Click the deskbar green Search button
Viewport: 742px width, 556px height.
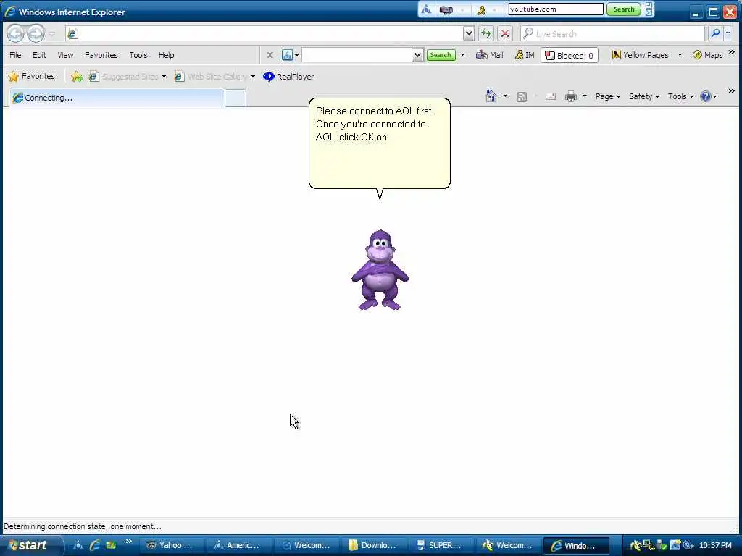(x=624, y=9)
